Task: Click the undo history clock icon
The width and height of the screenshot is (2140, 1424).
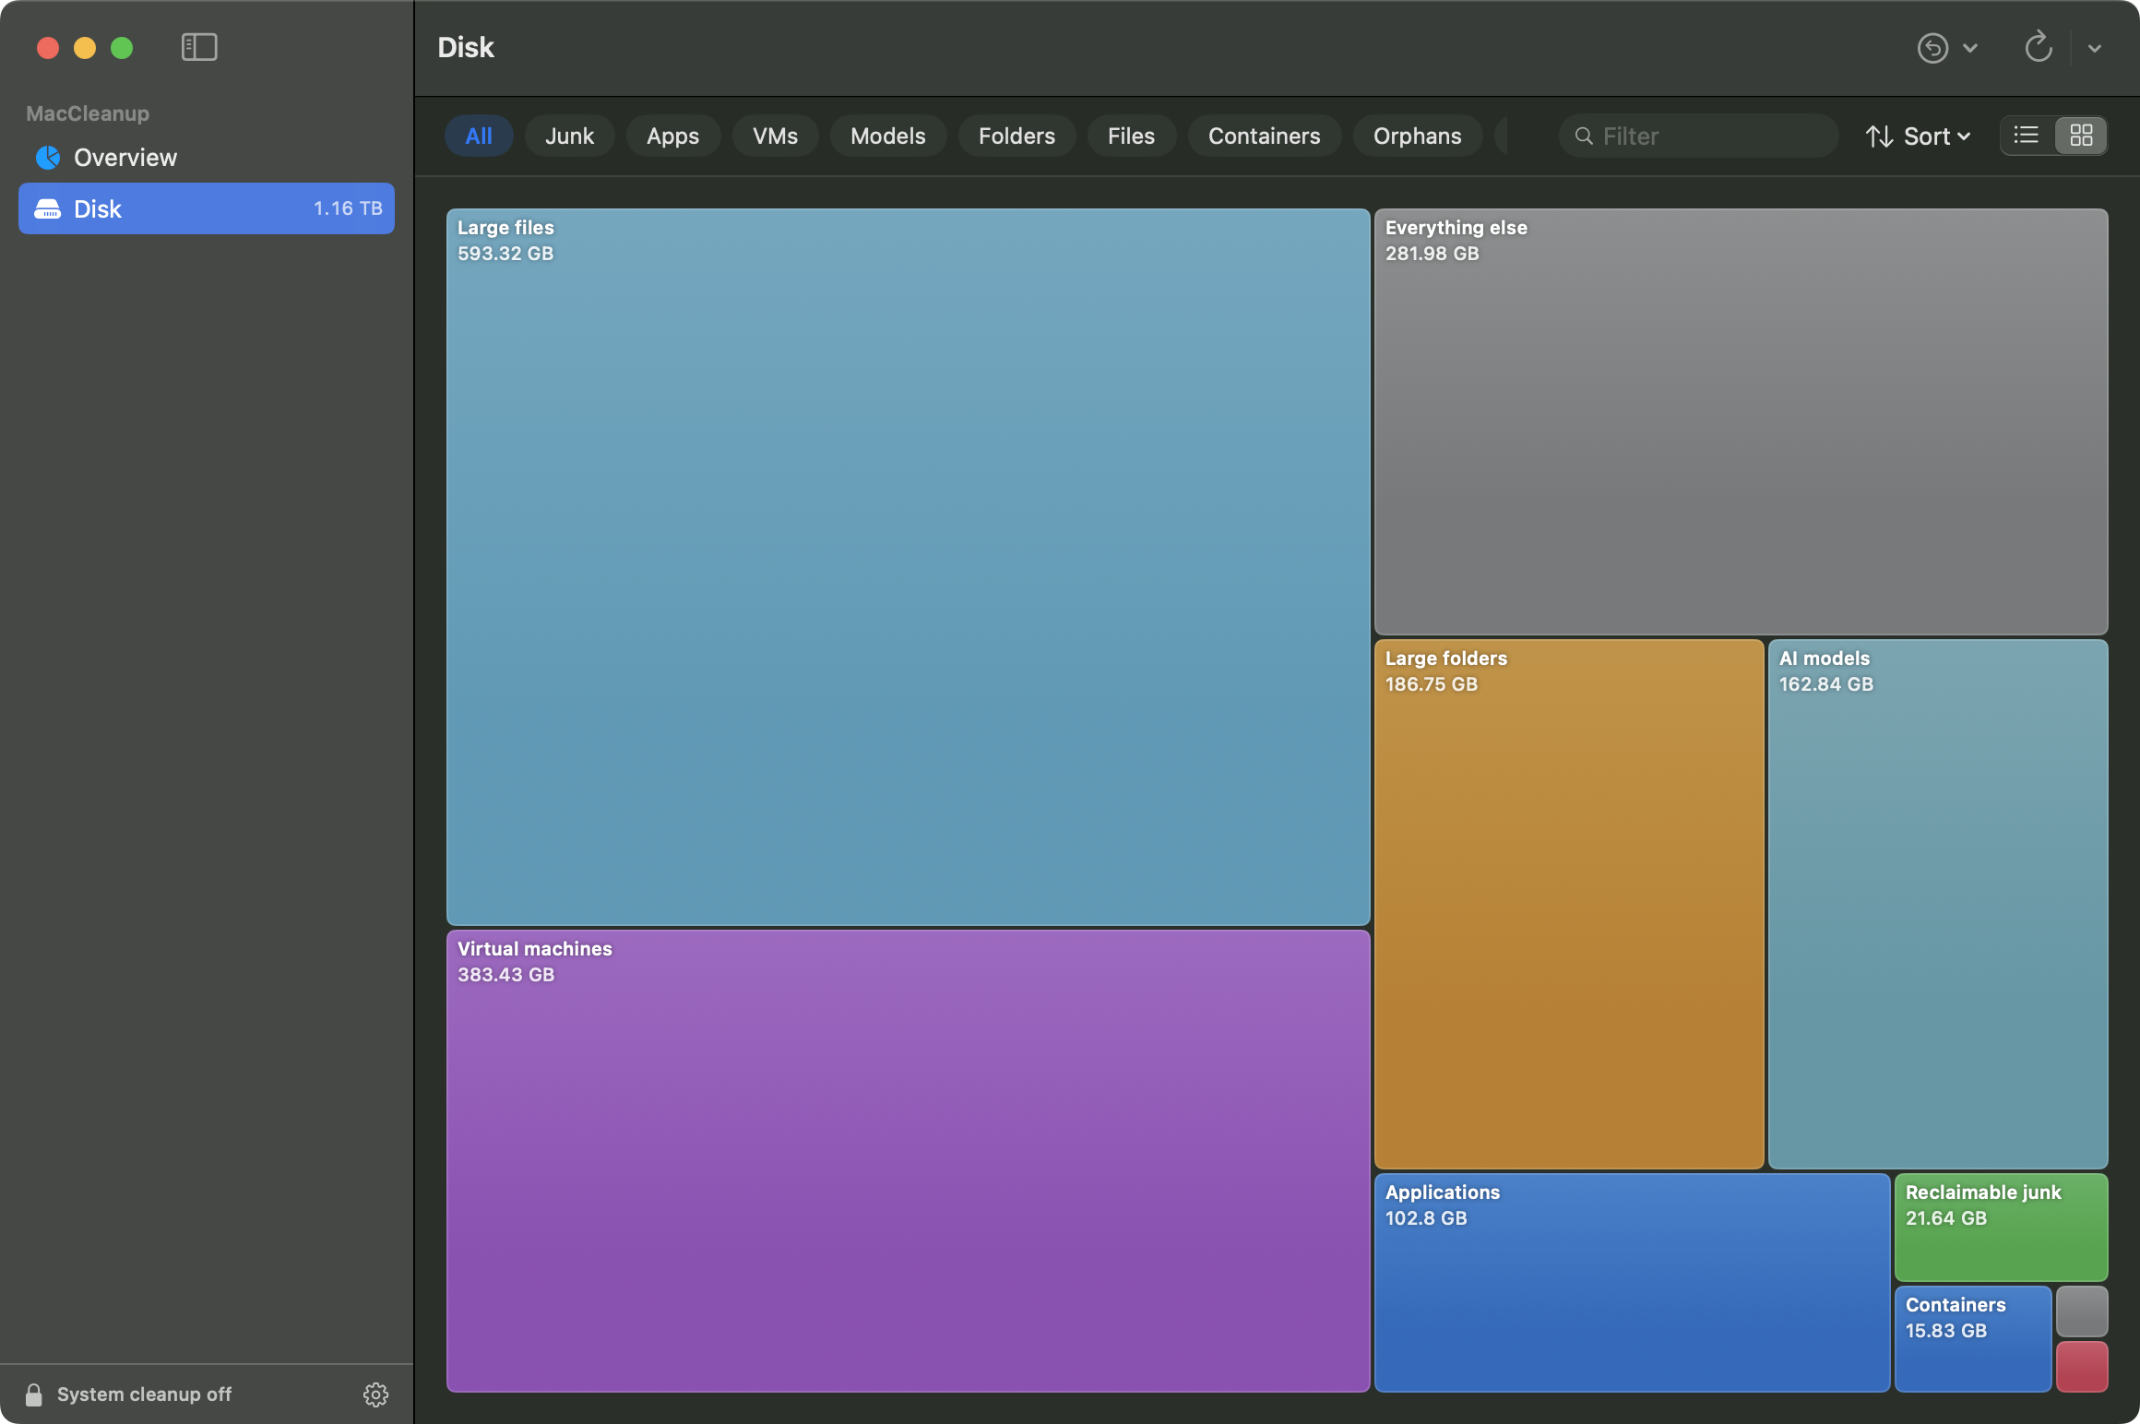Action: (x=1932, y=48)
